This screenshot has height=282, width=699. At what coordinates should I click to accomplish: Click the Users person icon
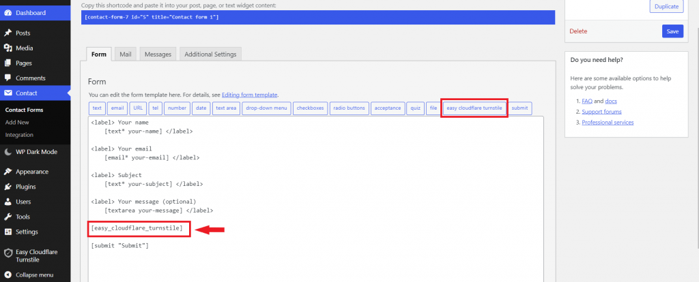[8, 202]
